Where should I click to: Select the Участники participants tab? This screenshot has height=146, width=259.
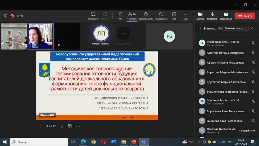tap(132, 16)
